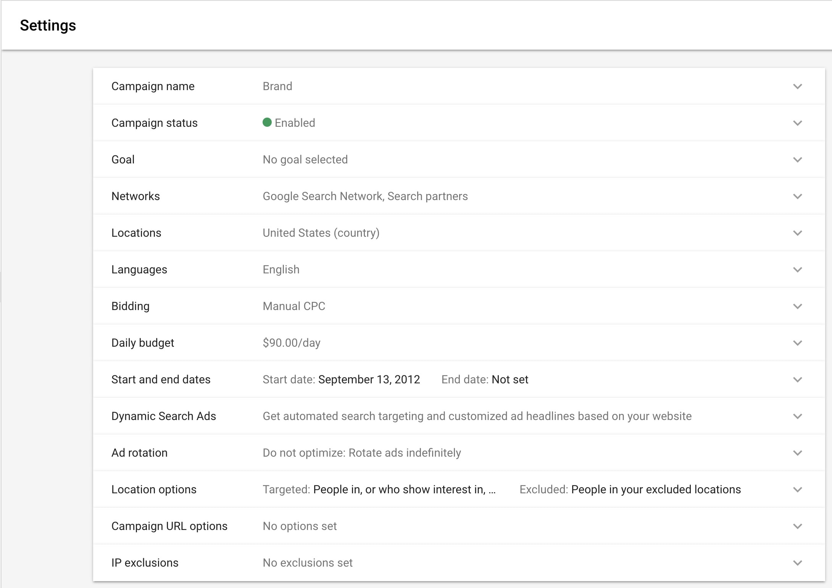Expand the IP exclusions setting
This screenshot has width=832, height=588.
(x=798, y=562)
